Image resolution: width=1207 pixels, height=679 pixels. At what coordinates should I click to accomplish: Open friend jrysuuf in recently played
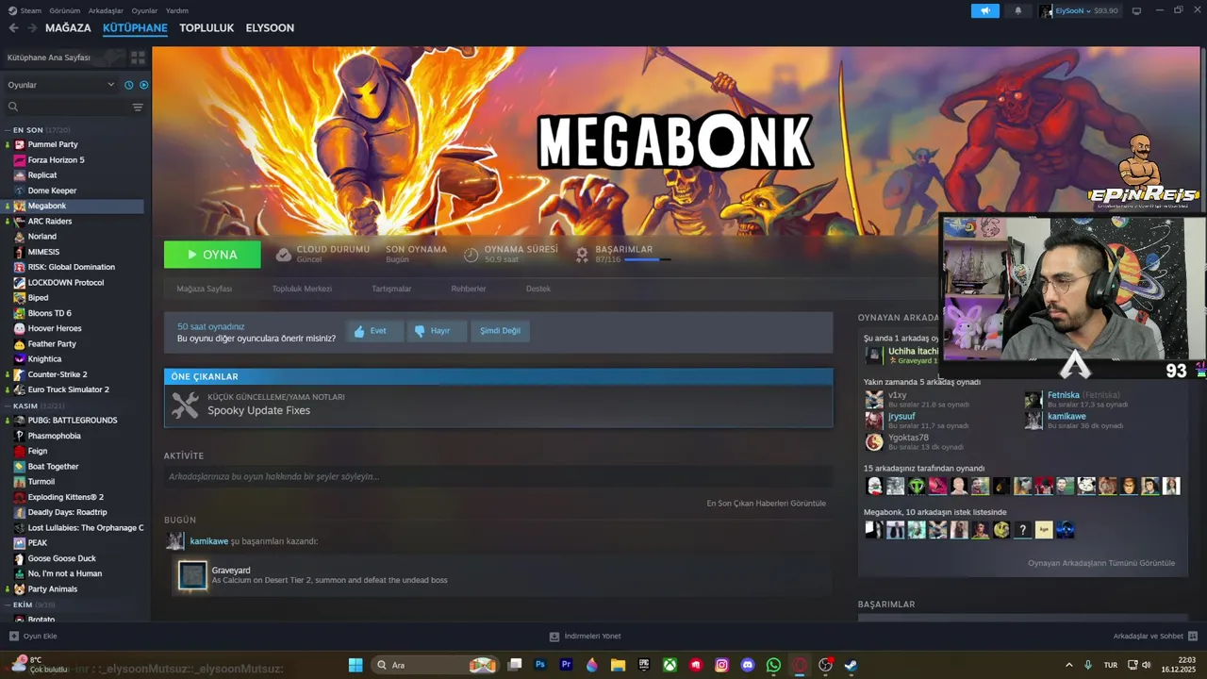[901, 417]
